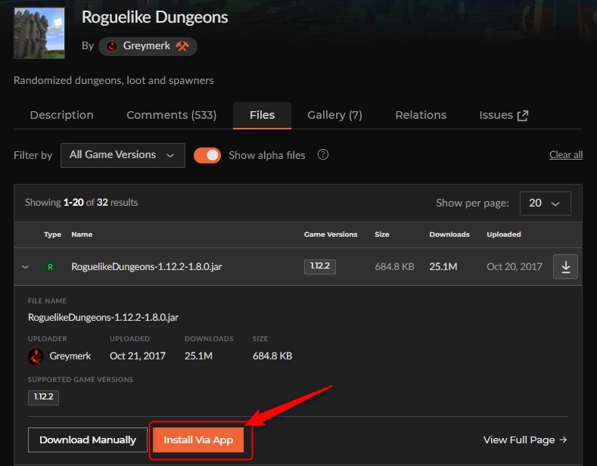This screenshot has width=597, height=466.
Task: Click the download arrow icon button
Action: click(565, 266)
